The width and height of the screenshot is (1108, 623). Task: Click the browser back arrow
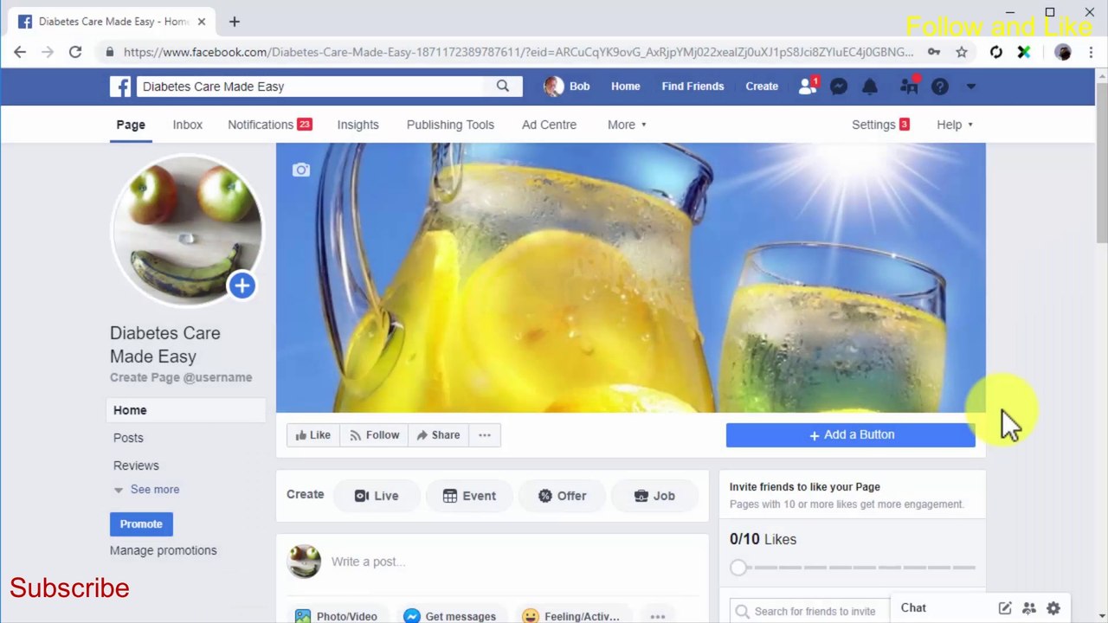click(20, 52)
